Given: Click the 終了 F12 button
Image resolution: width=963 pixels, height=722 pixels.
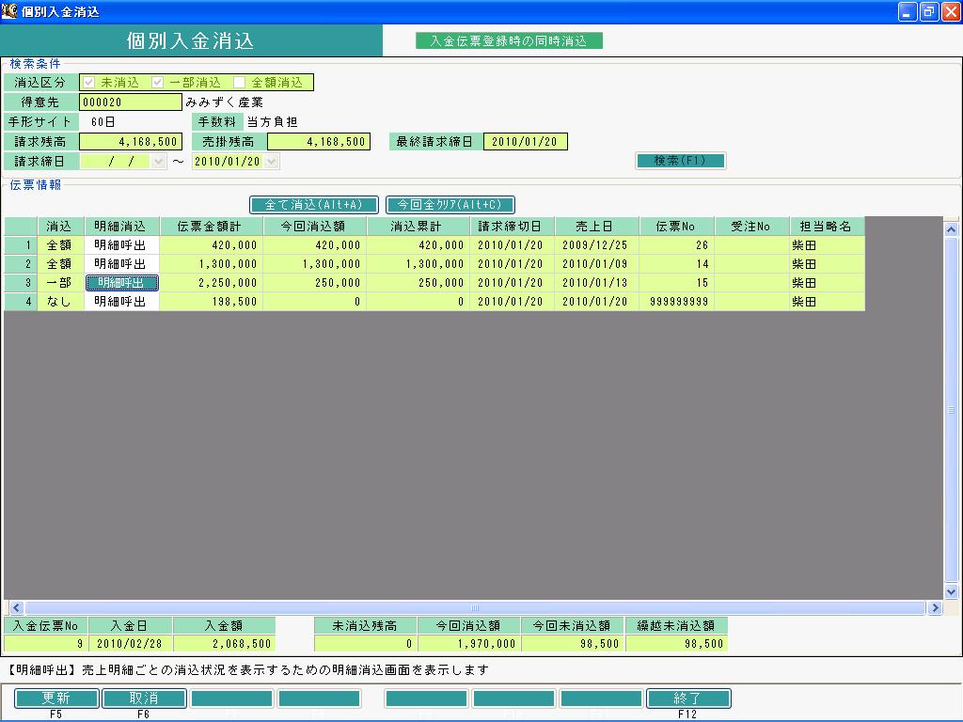Looking at the screenshot, I should (x=687, y=698).
